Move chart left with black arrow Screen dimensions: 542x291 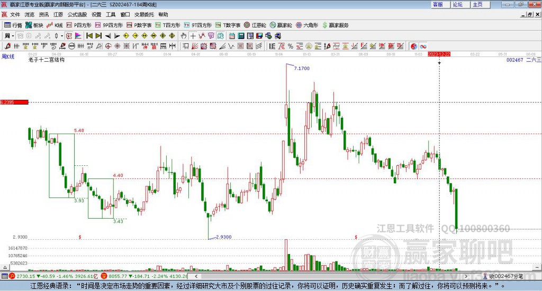pos(108,36)
